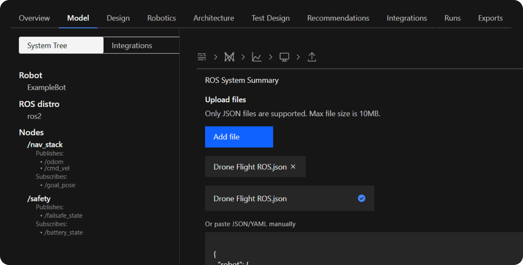
Task: Go to the Test Design tab
Action: pyautogui.click(x=270, y=18)
